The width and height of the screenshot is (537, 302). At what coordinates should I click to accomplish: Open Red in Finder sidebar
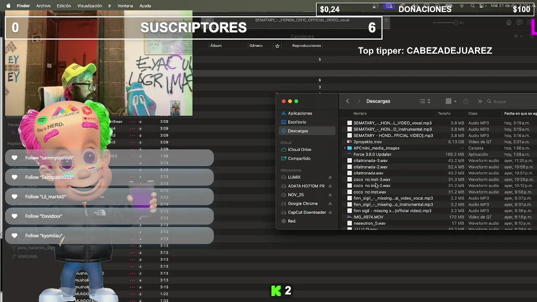[x=307, y=221]
